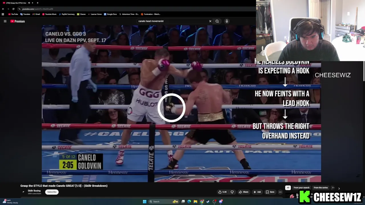Open more actions three-dot menu
The height and width of the screenshot is (205, 365).
point(280,192)
